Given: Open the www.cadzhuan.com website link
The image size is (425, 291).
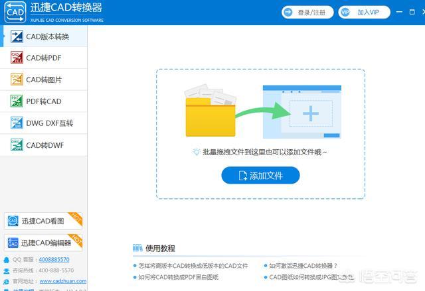Looking at the screenshot, I should (x=63, y=281).
